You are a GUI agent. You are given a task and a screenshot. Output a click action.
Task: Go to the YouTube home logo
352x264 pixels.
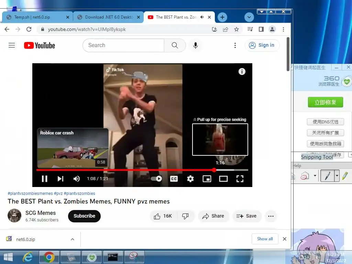pos(40,45)
